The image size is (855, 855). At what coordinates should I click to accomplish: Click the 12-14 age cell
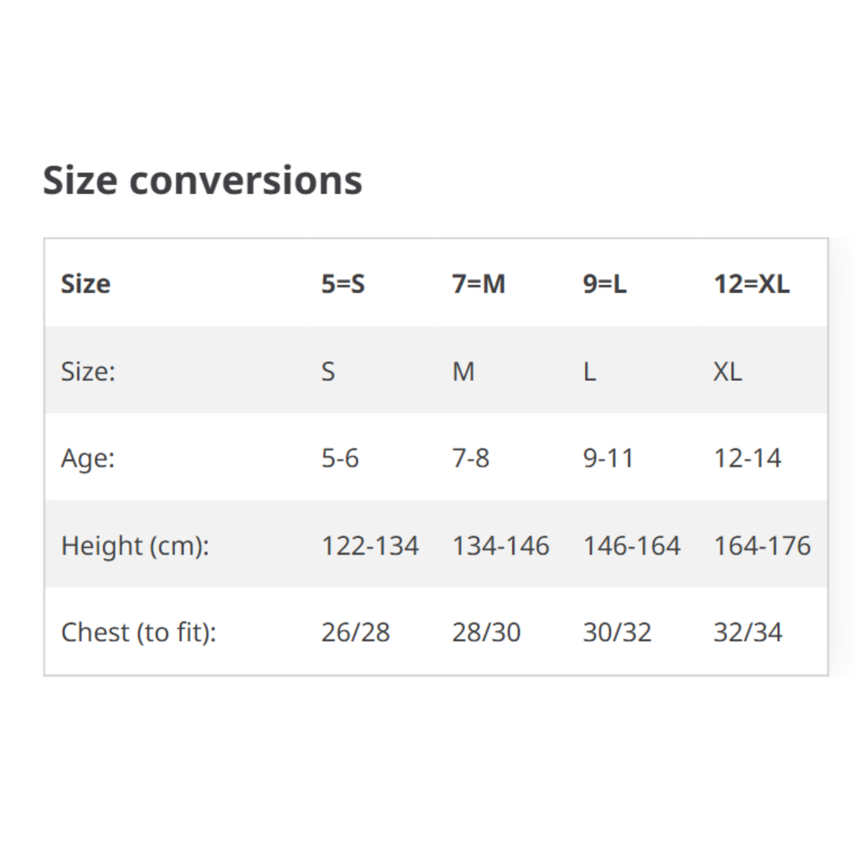(747, 458)
